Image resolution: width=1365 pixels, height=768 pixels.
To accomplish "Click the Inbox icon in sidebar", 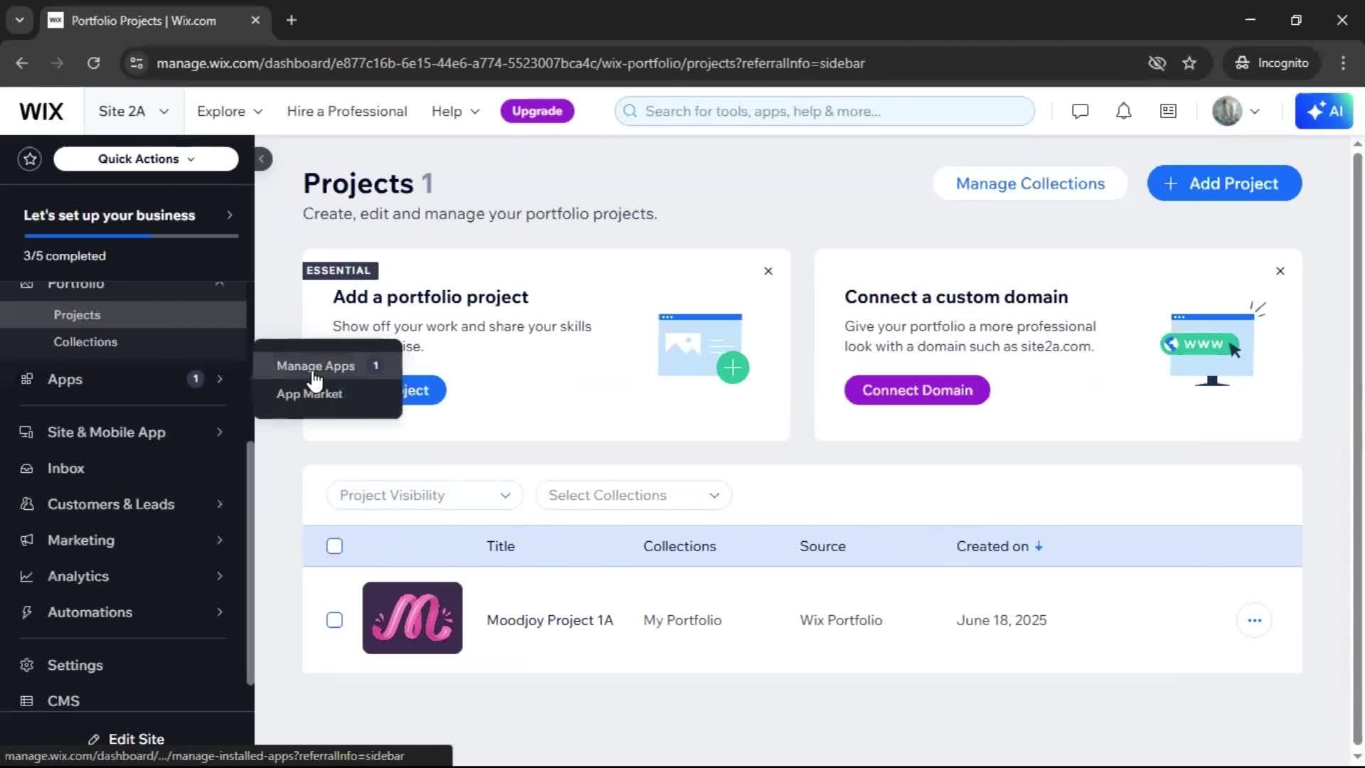I will [x=27, y=469].
